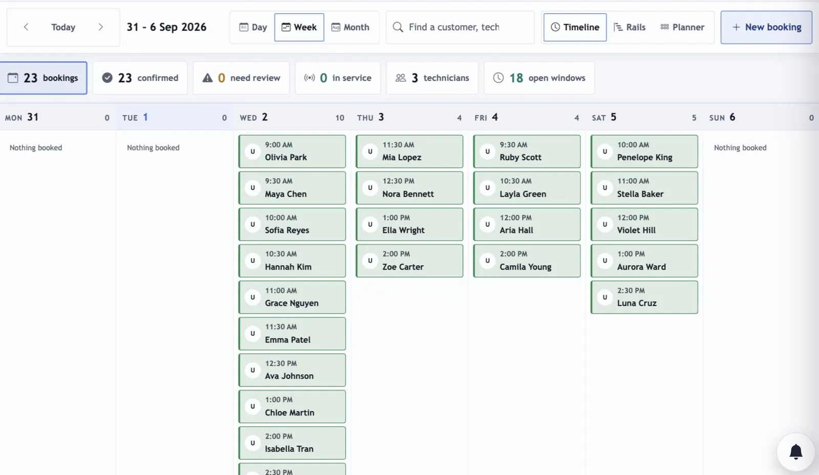
Task: Click the U avatar on Ruby Scott booking
Action: 487,152
